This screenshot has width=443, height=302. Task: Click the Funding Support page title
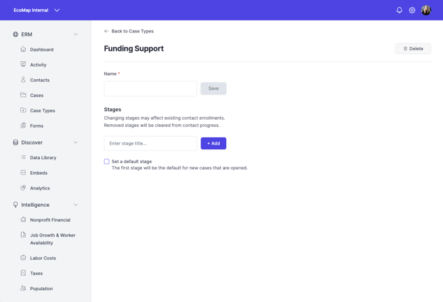pyautogui.click(x=134, y=48)
